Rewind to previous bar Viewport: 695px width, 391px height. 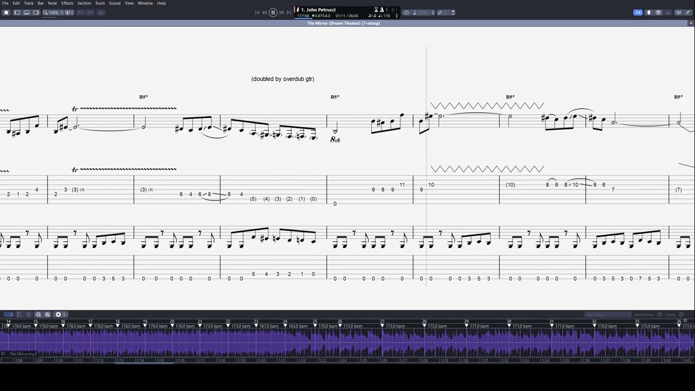point(264,12)
